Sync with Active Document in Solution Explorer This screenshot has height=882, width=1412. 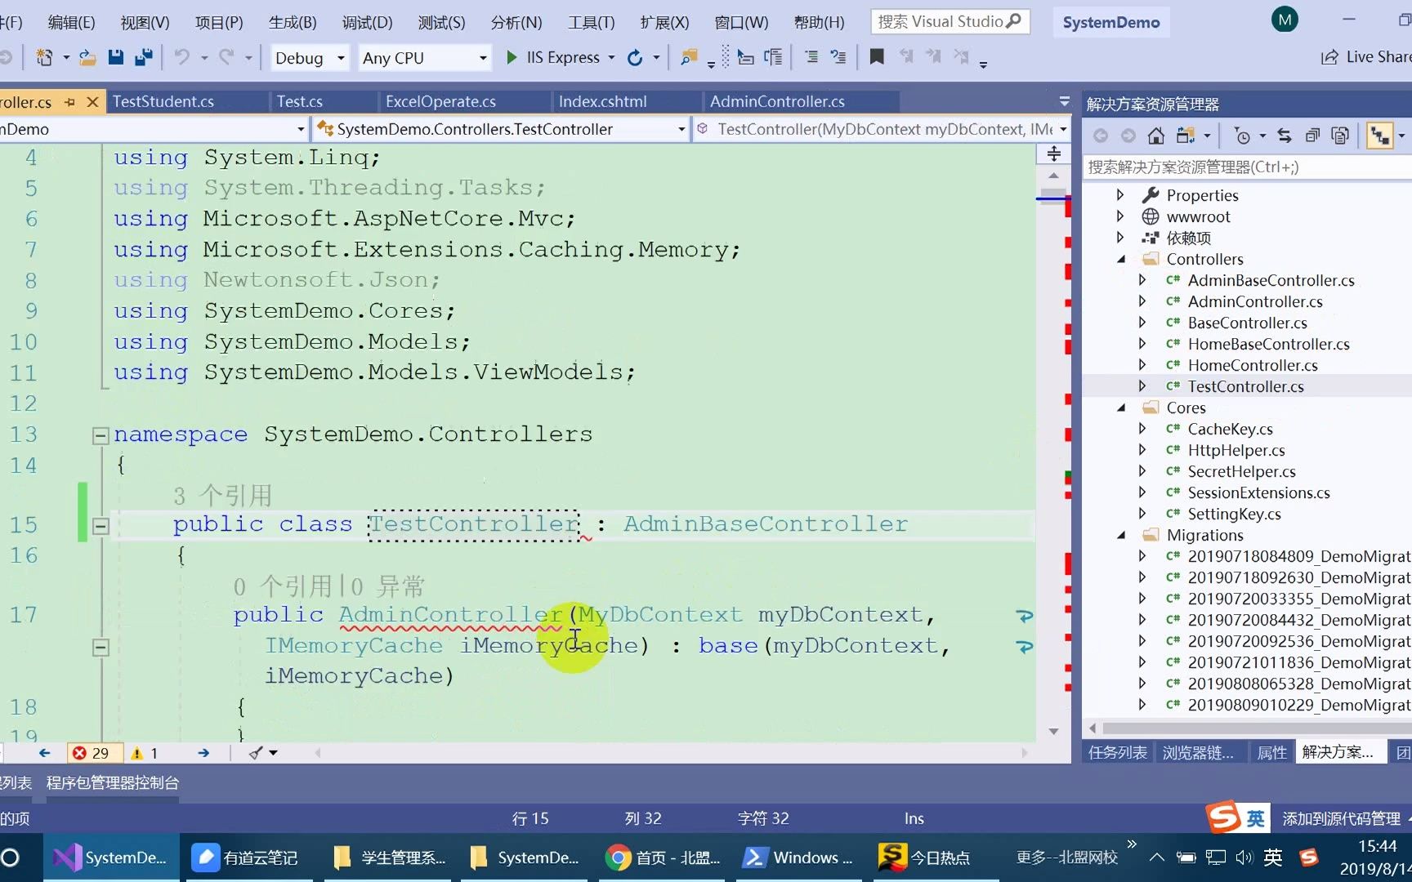pos(1285,136)
